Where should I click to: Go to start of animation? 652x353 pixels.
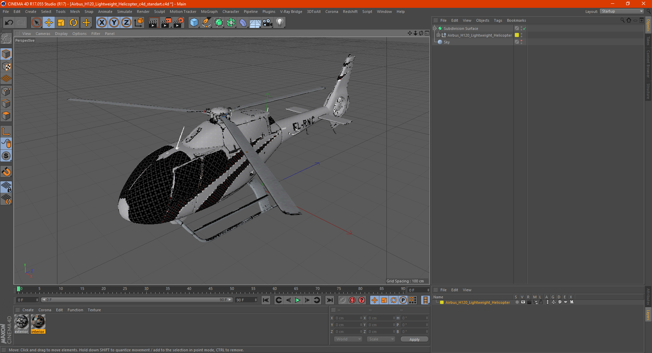(x=266, y=300)
